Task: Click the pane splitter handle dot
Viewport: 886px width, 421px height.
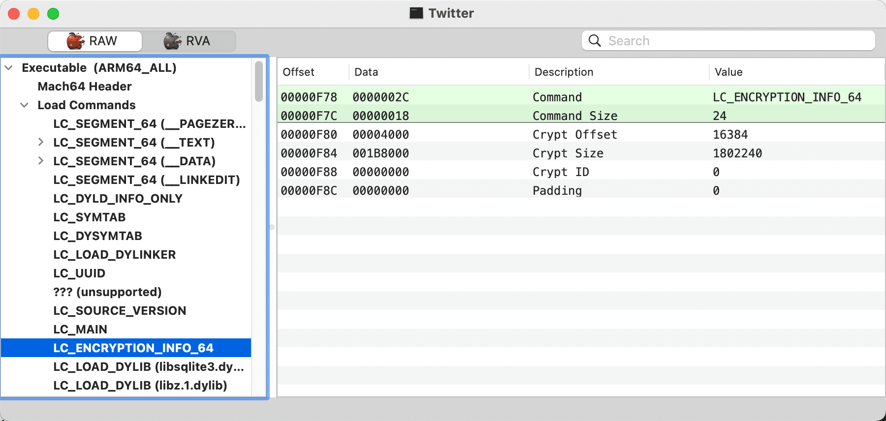Action: tap(272, 227)
